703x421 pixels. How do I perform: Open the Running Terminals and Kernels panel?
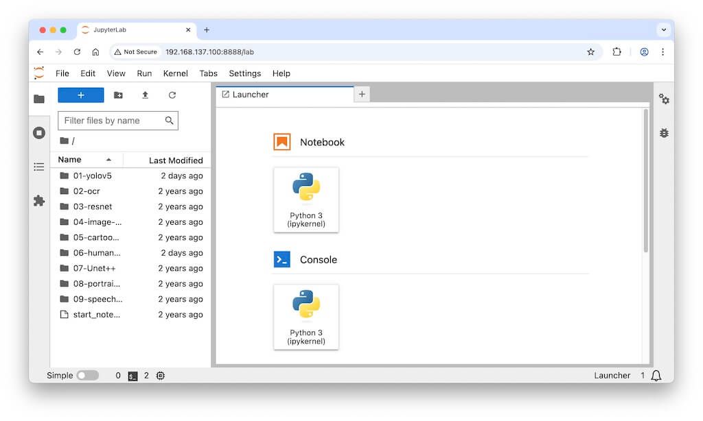[39, 133]
